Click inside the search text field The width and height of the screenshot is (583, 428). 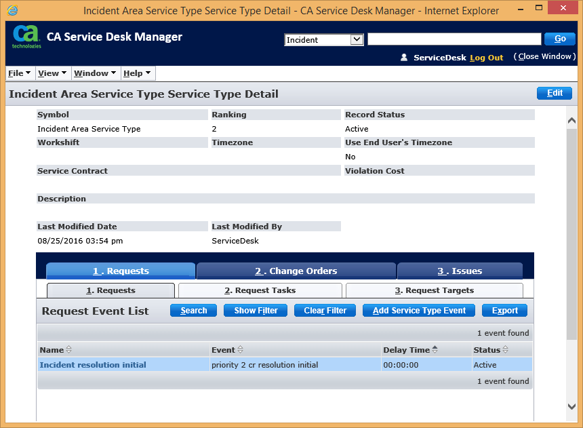click(453, 39)
